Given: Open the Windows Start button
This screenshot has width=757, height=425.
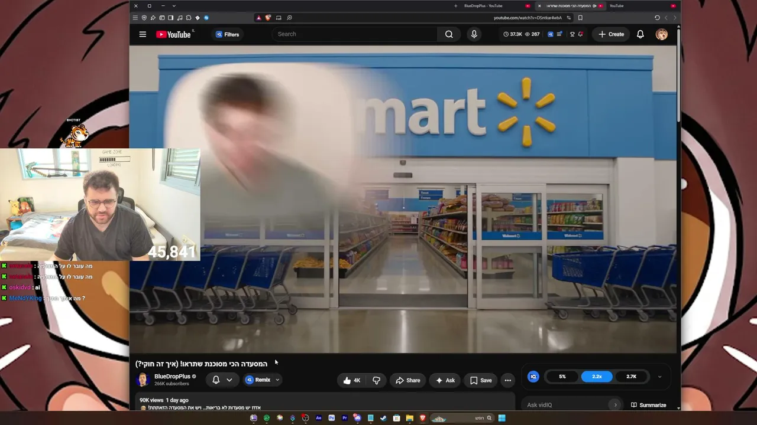Looking at the screenshot, I should 502,418.
